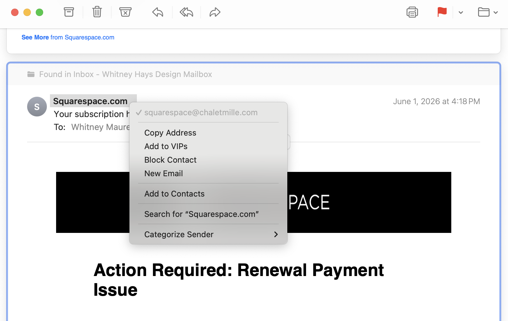Click the red flag icon
The height and width of the screenshot is (321, 508).
442,12
